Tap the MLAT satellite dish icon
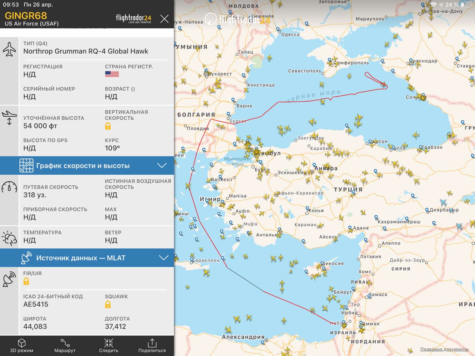The height and width of the screenshot is (356, 475). [9, 279]
